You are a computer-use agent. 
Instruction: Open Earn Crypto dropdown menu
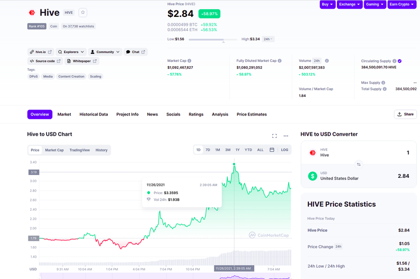pyautogui.click(x=402, y=4)
